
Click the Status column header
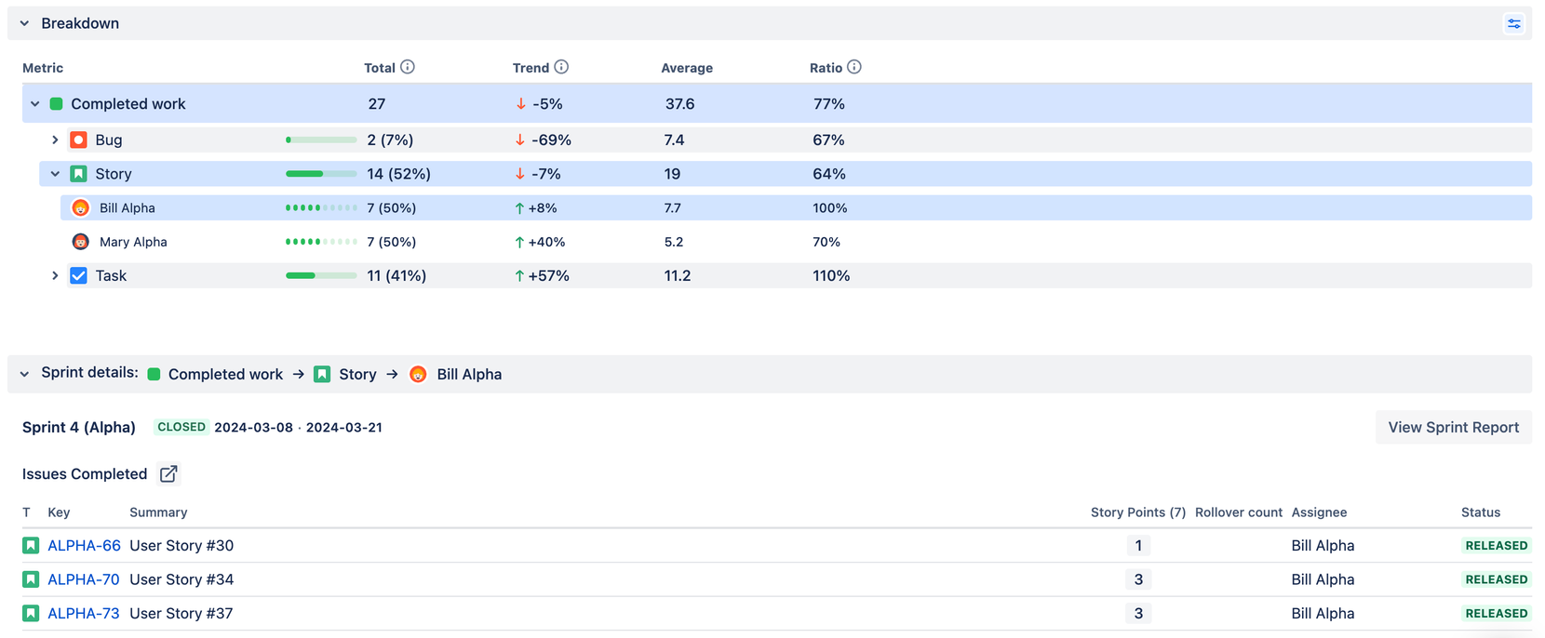click(x=1481, y=512)
